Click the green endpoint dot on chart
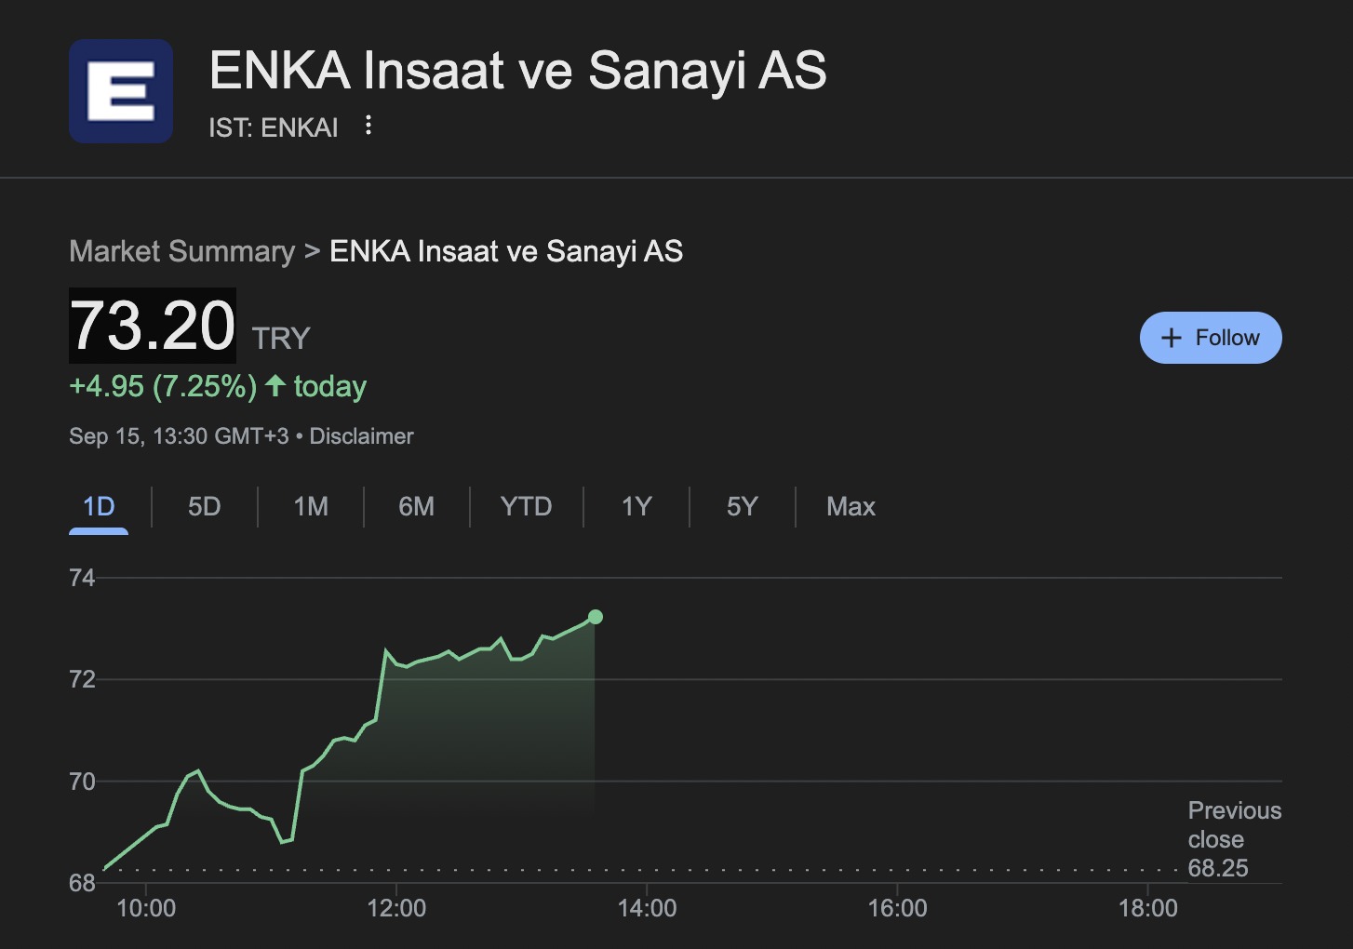Image resolution: width=1353 pixels, height=949 pixels. pyautogui.click(x=596, y=617)
